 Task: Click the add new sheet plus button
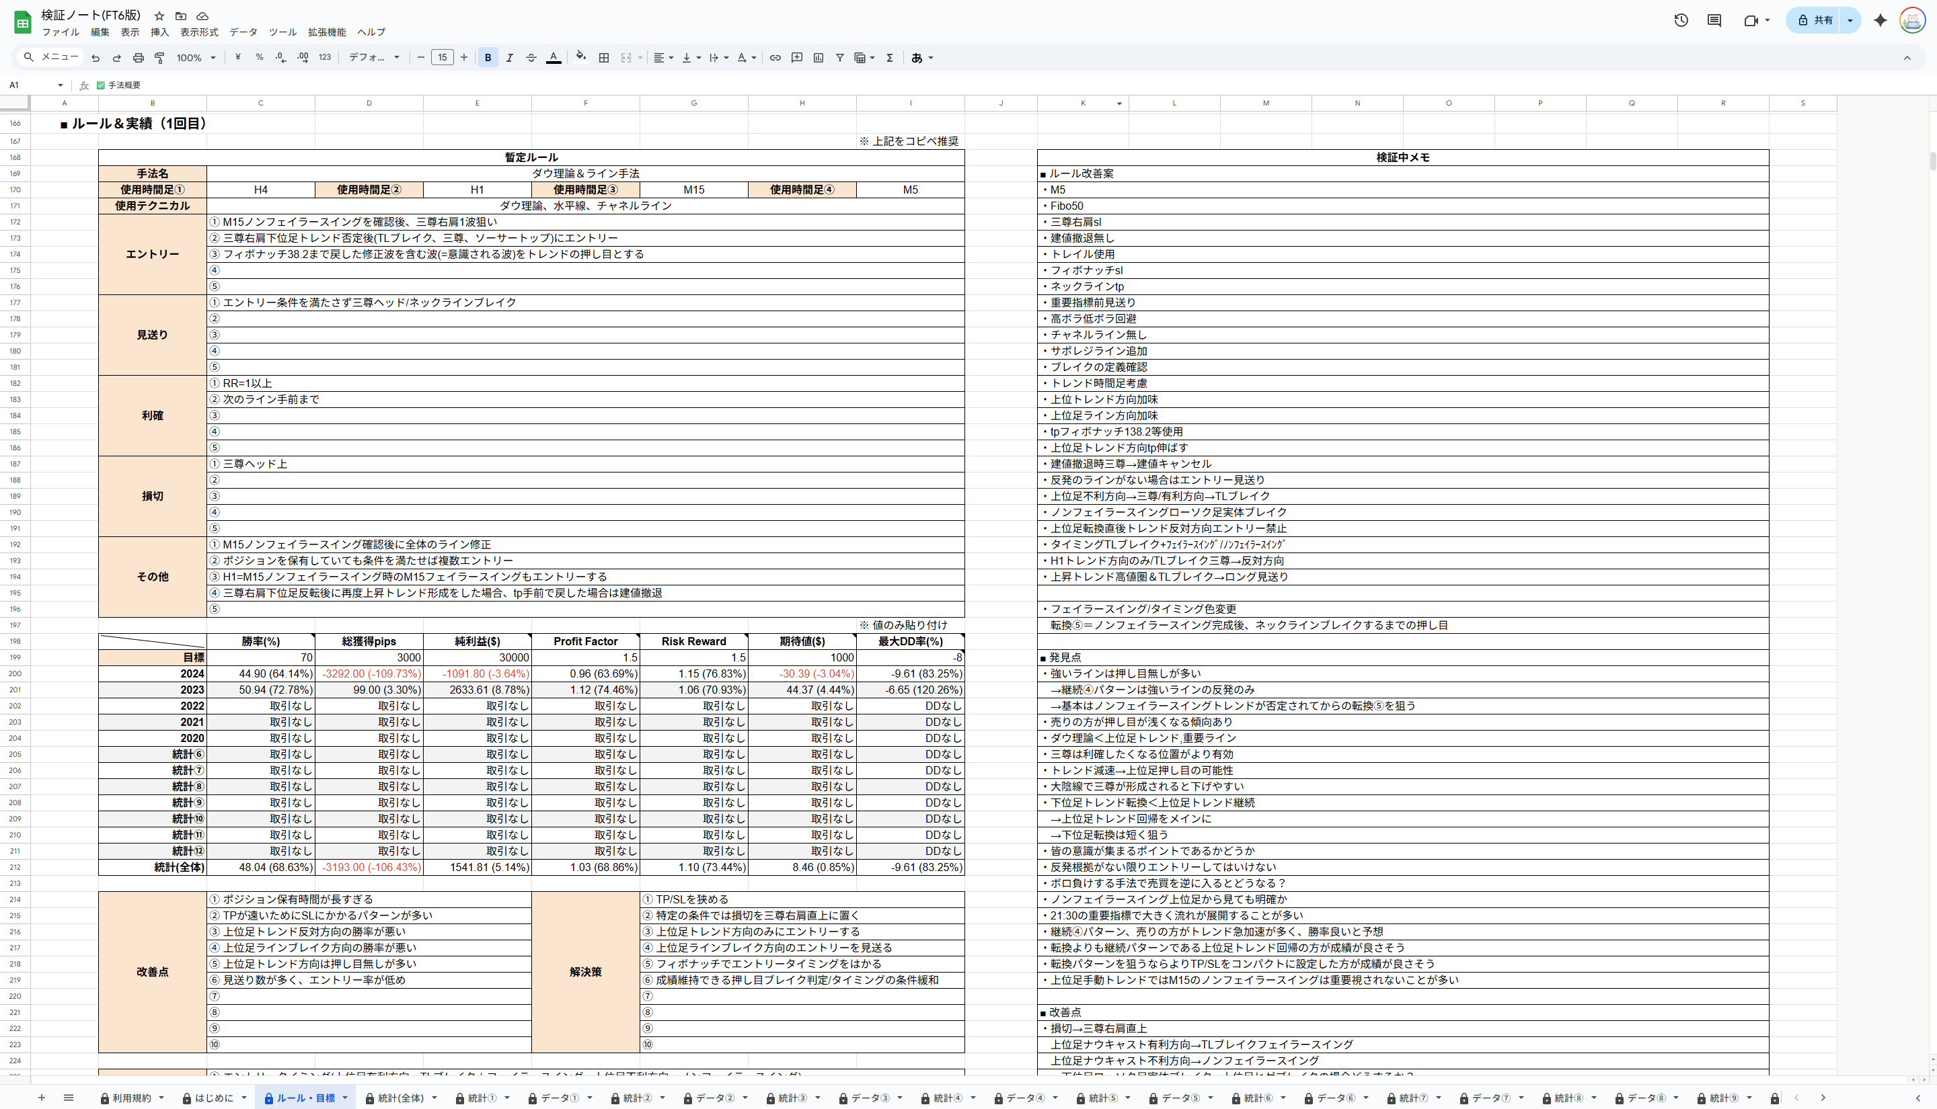pyautogui.click(x=42, y=1098)
